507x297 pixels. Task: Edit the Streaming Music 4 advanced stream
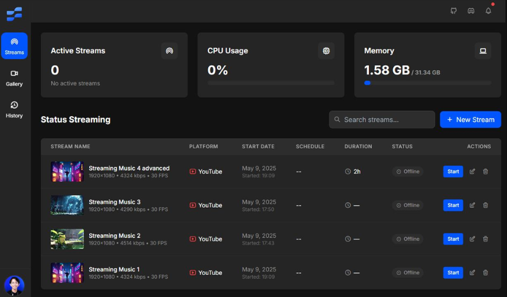pyautogui.click(x=472, y=172)
